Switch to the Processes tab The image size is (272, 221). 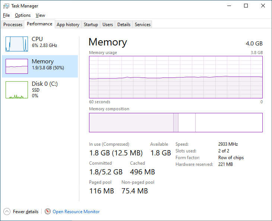click(13, 25)
